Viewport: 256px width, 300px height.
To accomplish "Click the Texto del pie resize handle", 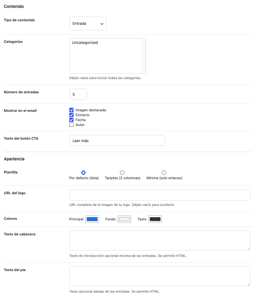I will coord(248,284).
